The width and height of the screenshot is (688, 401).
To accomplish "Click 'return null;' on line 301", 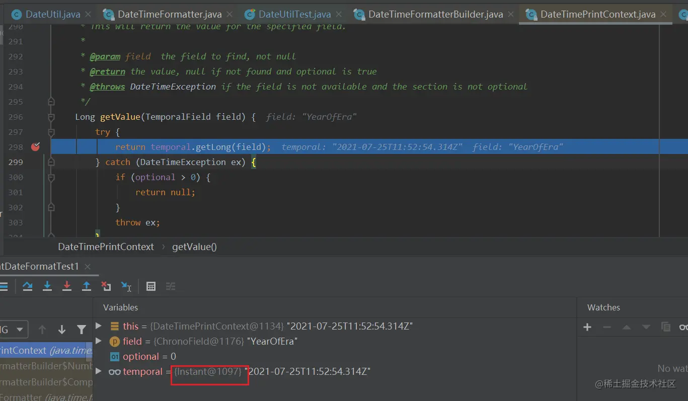I will click(x=165, y=192).
